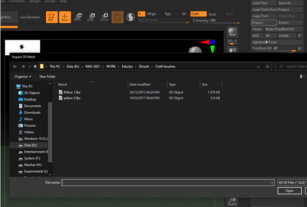Refresh the Cloth brushes folder
Image resolution: width=307 pixels, height=207 pixels.
tap(267, 67)
